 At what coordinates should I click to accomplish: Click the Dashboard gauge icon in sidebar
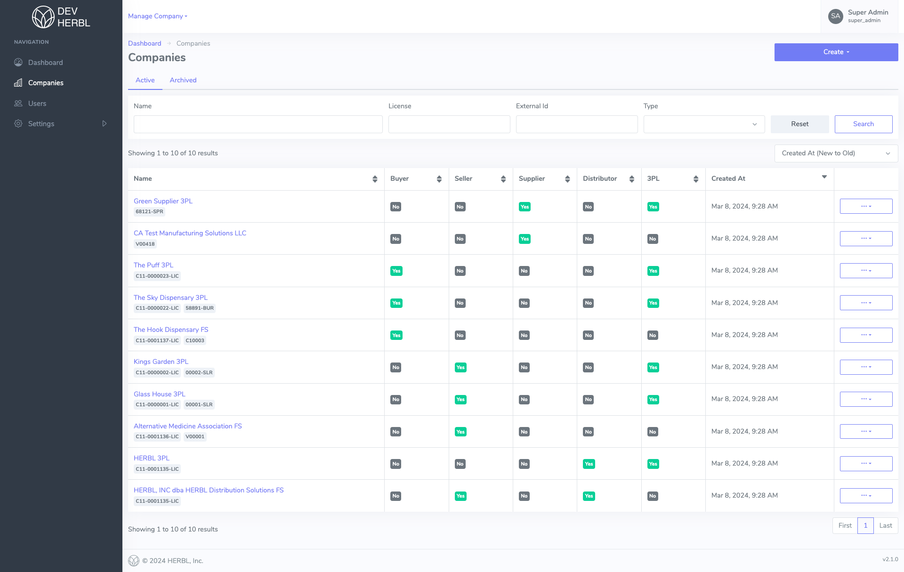(x=18, y=62)
